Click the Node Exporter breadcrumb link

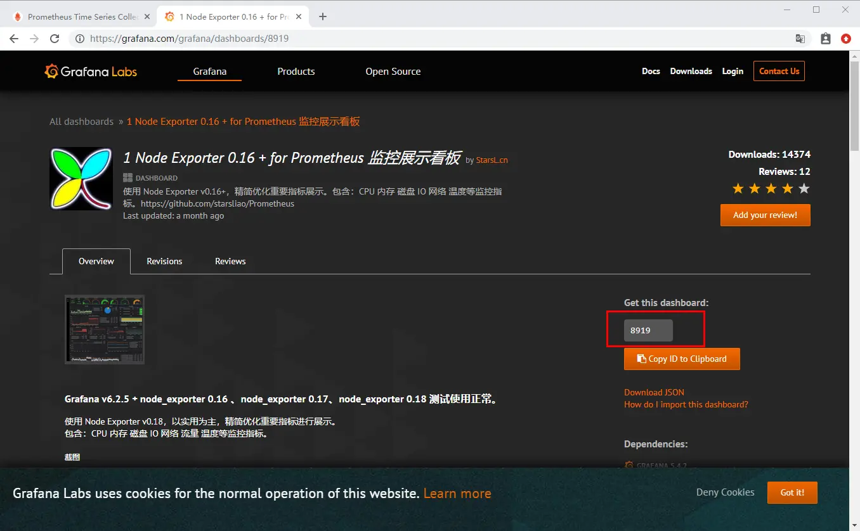click(x=243, y=122)
